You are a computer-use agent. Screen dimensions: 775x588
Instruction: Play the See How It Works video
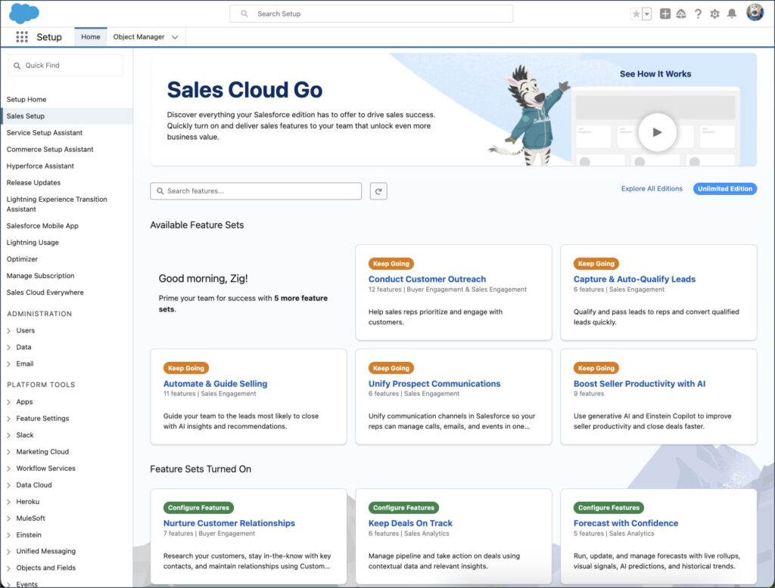coord(657,132)
